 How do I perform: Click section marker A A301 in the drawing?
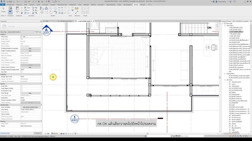coord(46,31)
